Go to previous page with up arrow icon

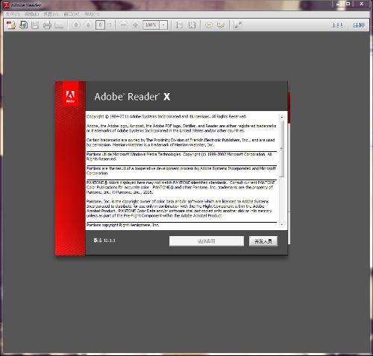(76, 25)
